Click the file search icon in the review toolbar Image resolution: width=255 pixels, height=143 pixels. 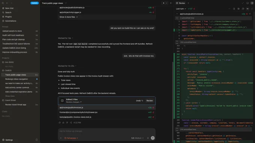click(234, 9)
